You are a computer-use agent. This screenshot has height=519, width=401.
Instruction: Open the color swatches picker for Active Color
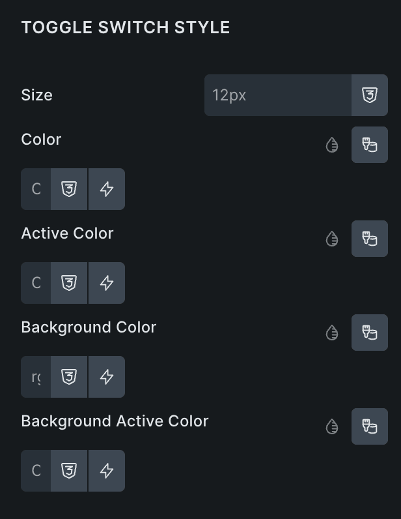tap(370, 239)
